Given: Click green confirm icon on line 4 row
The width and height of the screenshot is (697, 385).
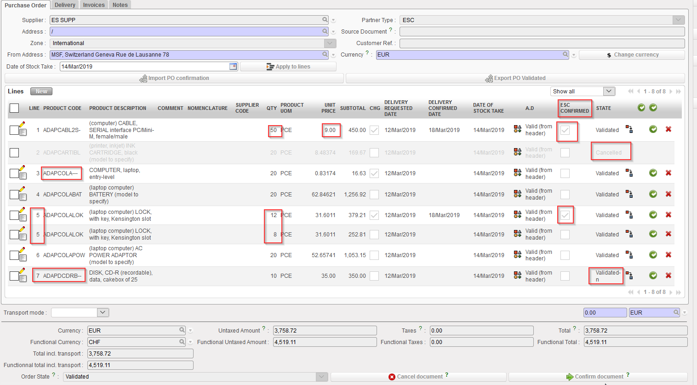Looking at the screenshot, I should [x=653, y=194].
